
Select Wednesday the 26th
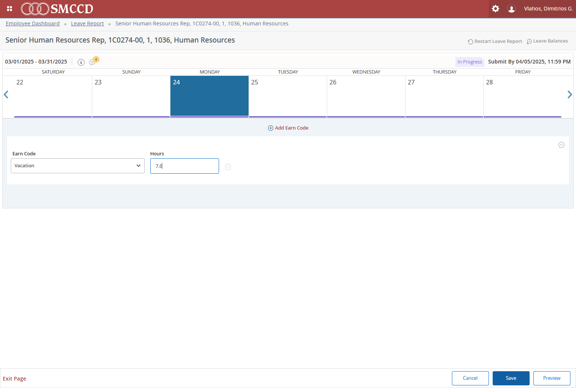coord(366,96)
